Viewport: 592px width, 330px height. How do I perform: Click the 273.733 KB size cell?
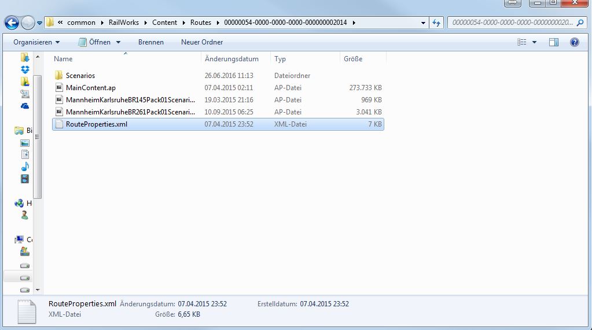[x=365, y=88]
